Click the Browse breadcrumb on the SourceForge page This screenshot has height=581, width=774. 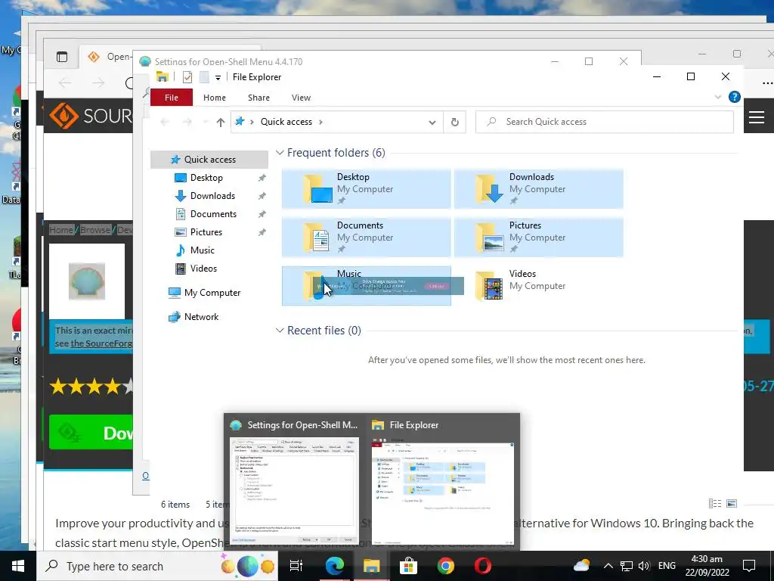(x=95, y=230)
